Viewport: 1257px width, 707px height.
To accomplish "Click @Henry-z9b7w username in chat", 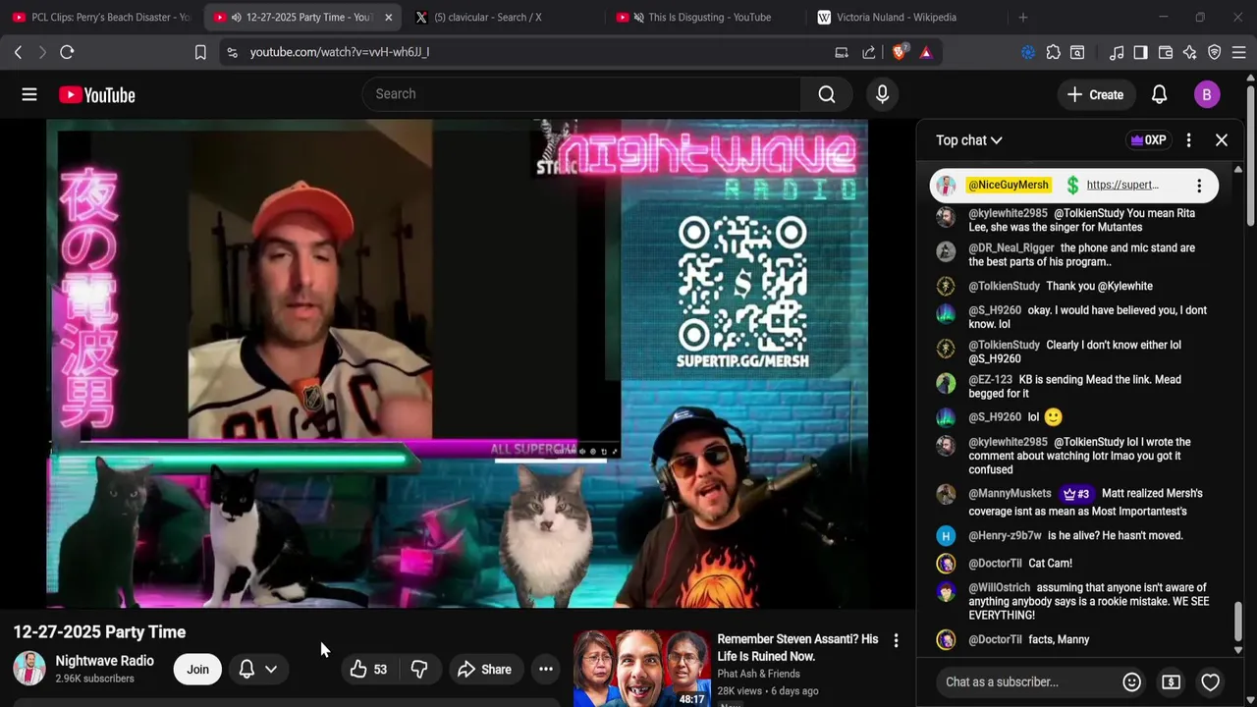I will [x=1005, y=535].
